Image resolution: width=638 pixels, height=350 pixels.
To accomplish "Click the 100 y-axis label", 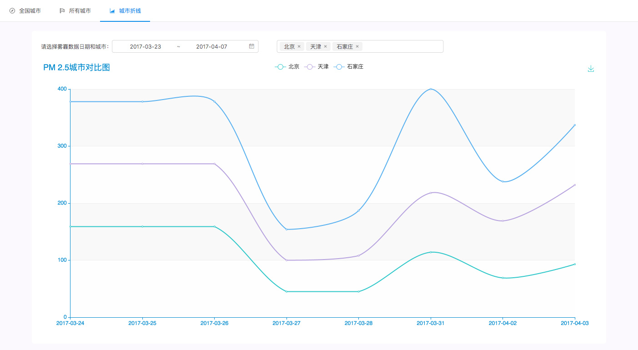I will [x=62, y=260].
